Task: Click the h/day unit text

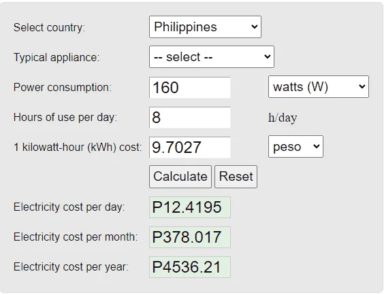Action: click(x=283, y=118)
